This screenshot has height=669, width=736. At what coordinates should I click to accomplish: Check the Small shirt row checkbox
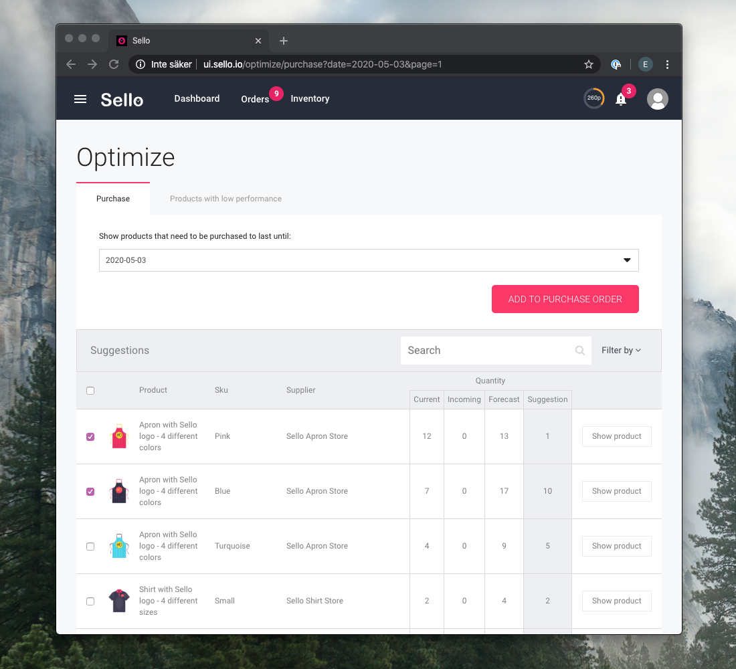90,601
